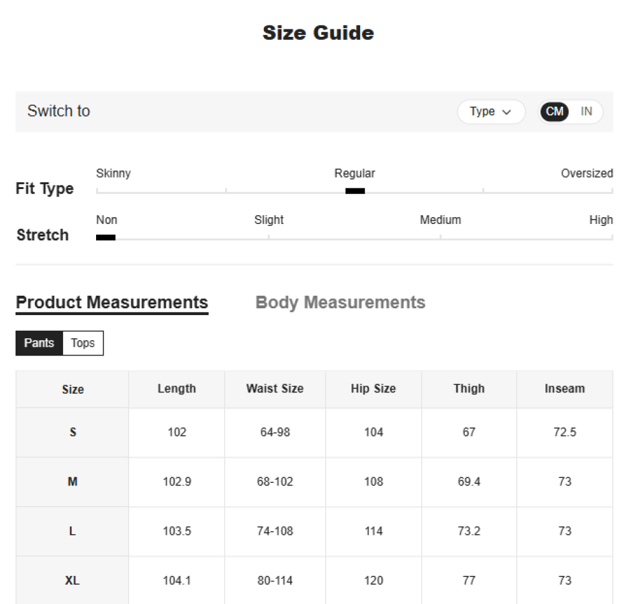The height and width of the screenshot is (604, 624).
Task: Select the S size row
Action: coord(72,432)
